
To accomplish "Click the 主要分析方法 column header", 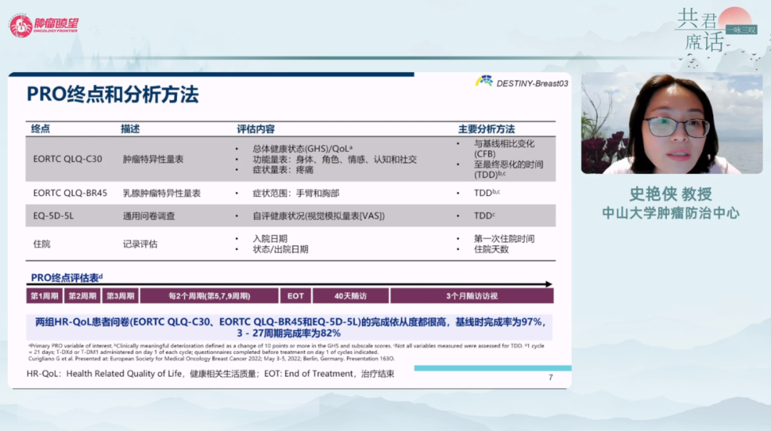I will (486, 129).
